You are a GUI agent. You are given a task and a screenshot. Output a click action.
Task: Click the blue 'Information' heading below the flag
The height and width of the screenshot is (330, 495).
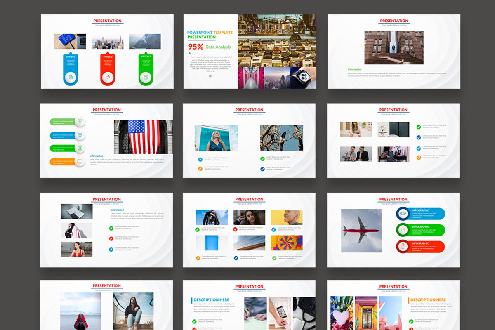96,156
